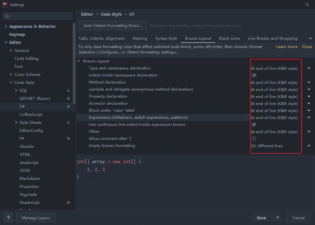Close the Settings window
This screenshot has width=315, height=225.
(307, 4)
